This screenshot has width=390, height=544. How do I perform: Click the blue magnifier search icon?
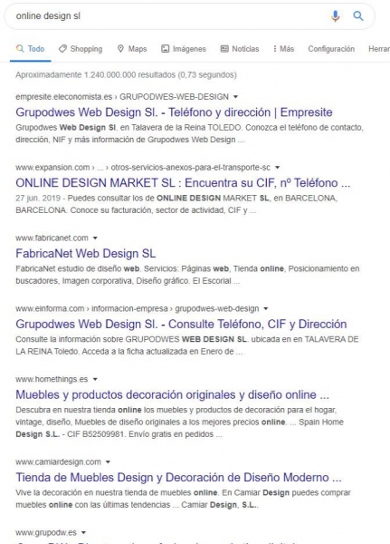[x=358, y=16]
